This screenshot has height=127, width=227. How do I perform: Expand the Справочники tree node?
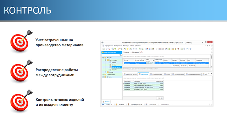pos(103,74)
